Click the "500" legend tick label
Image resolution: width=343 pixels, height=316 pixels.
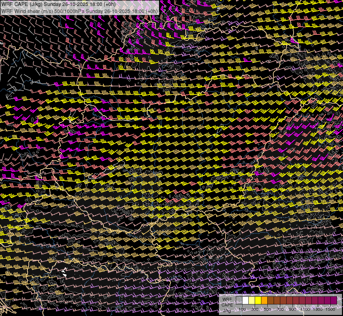267,309
